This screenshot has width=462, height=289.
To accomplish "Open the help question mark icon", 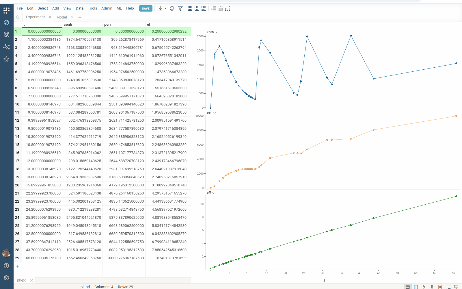I will click(x=6, y=266).
